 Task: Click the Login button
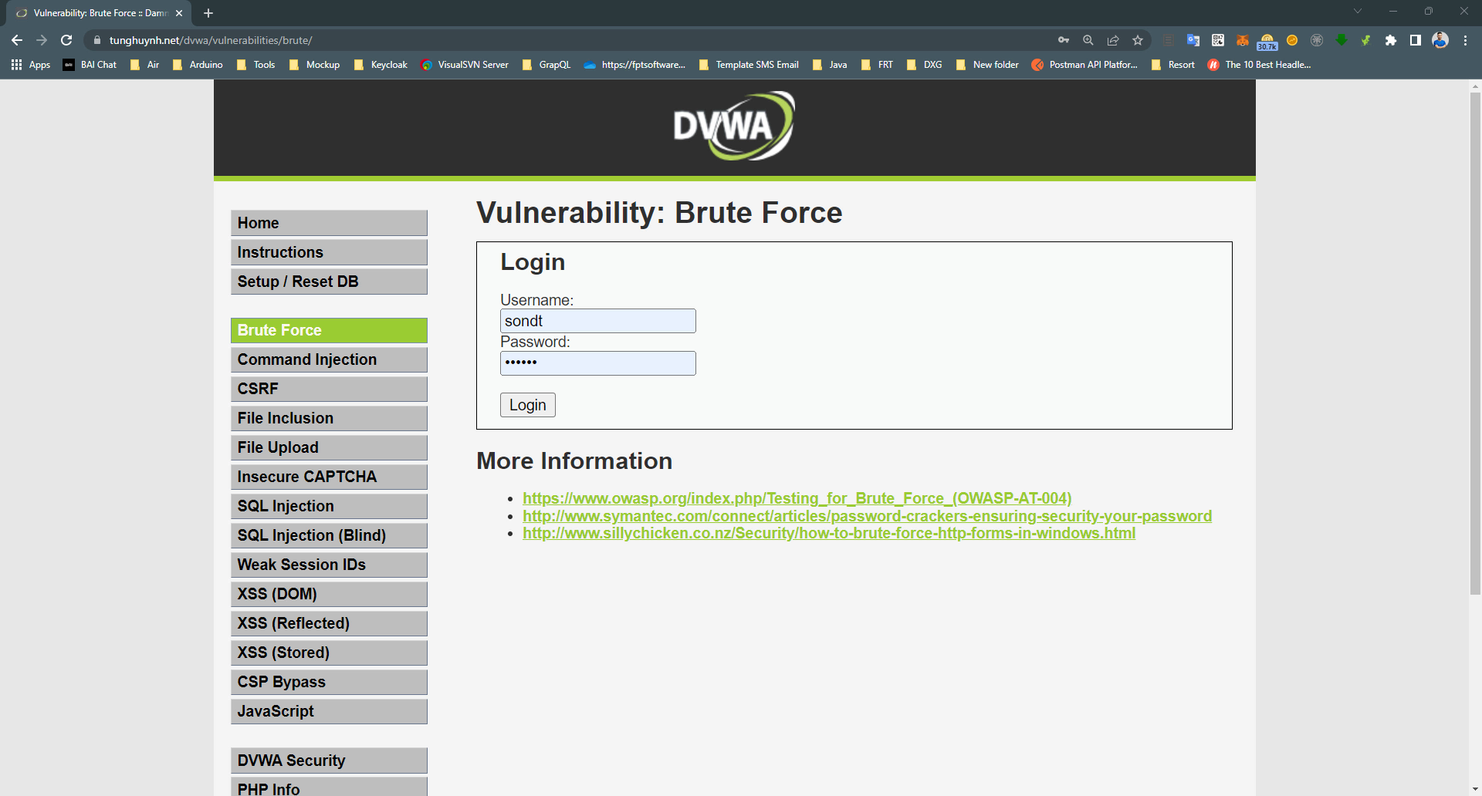[x=527, y=404]
